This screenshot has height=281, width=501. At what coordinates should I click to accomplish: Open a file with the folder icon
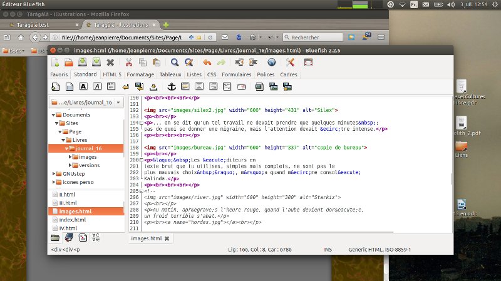pyautogui.click(x=69, y=62)
